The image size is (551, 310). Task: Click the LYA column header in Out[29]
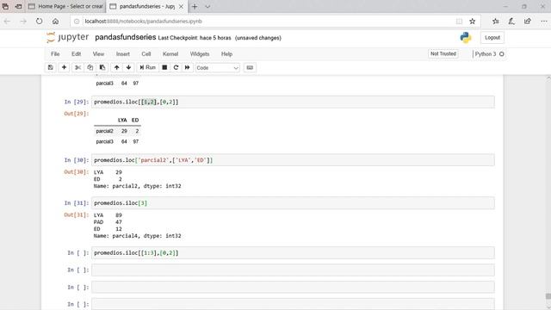[x=122, y=121]
